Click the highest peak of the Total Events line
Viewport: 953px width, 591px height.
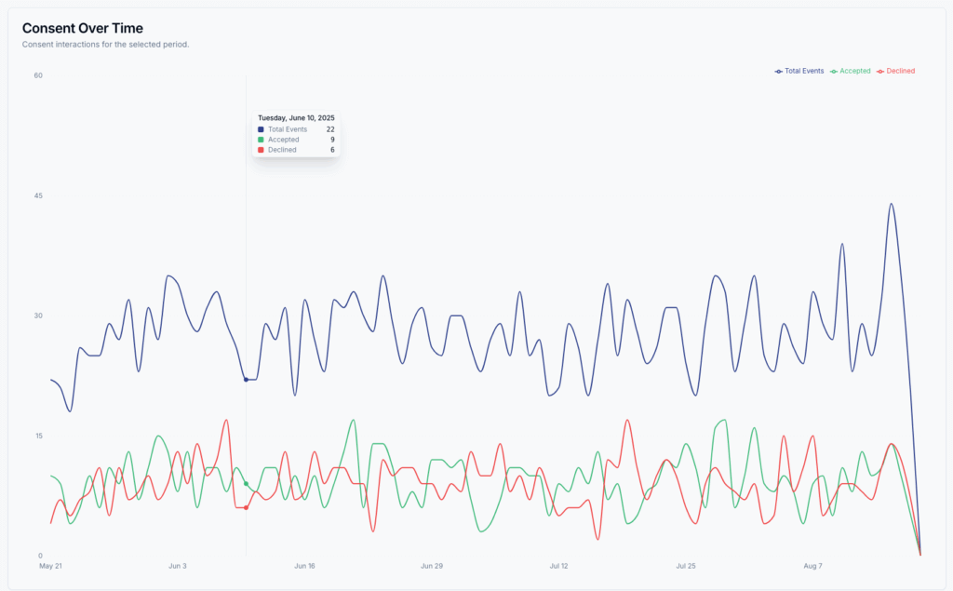pos(891,204)
